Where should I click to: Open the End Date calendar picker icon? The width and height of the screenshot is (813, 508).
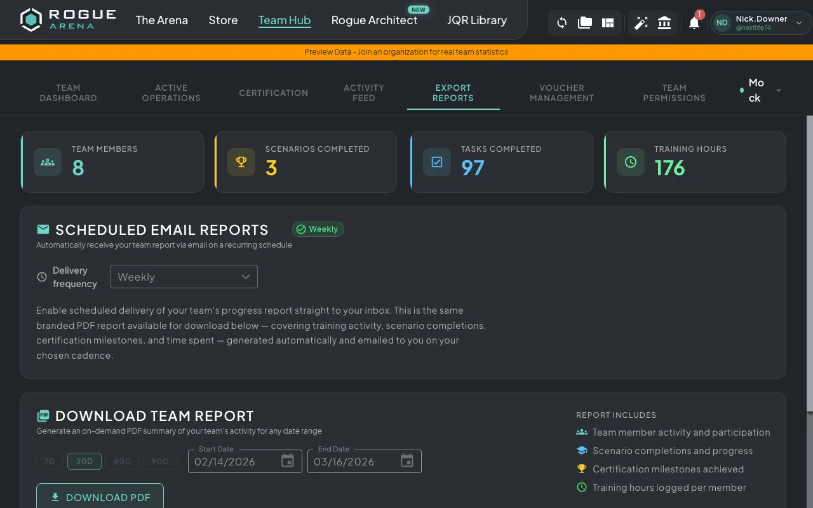pyautogui.click(x=407, y=461)
